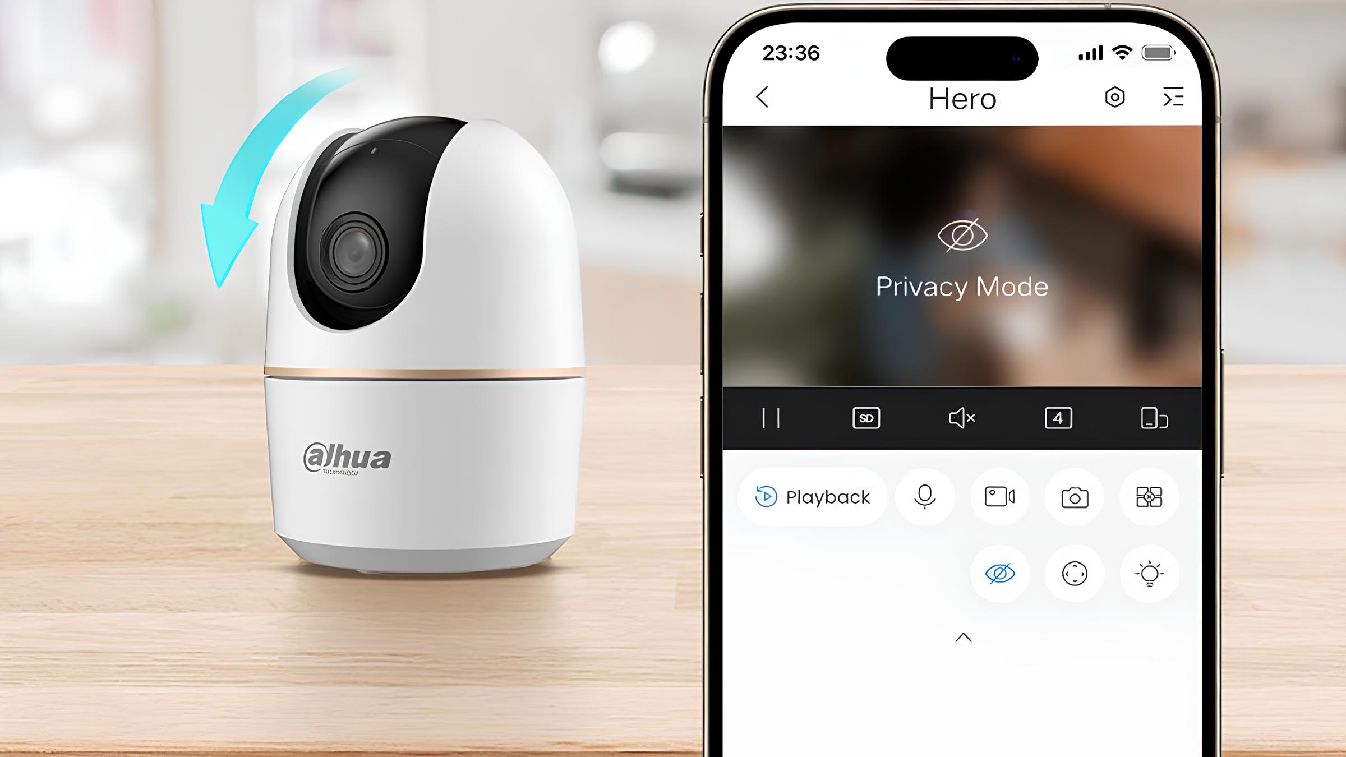The height and width of the screenshot is (757, 1346).
Task: Open Playback controls for recording
Action: click(812, 496)
